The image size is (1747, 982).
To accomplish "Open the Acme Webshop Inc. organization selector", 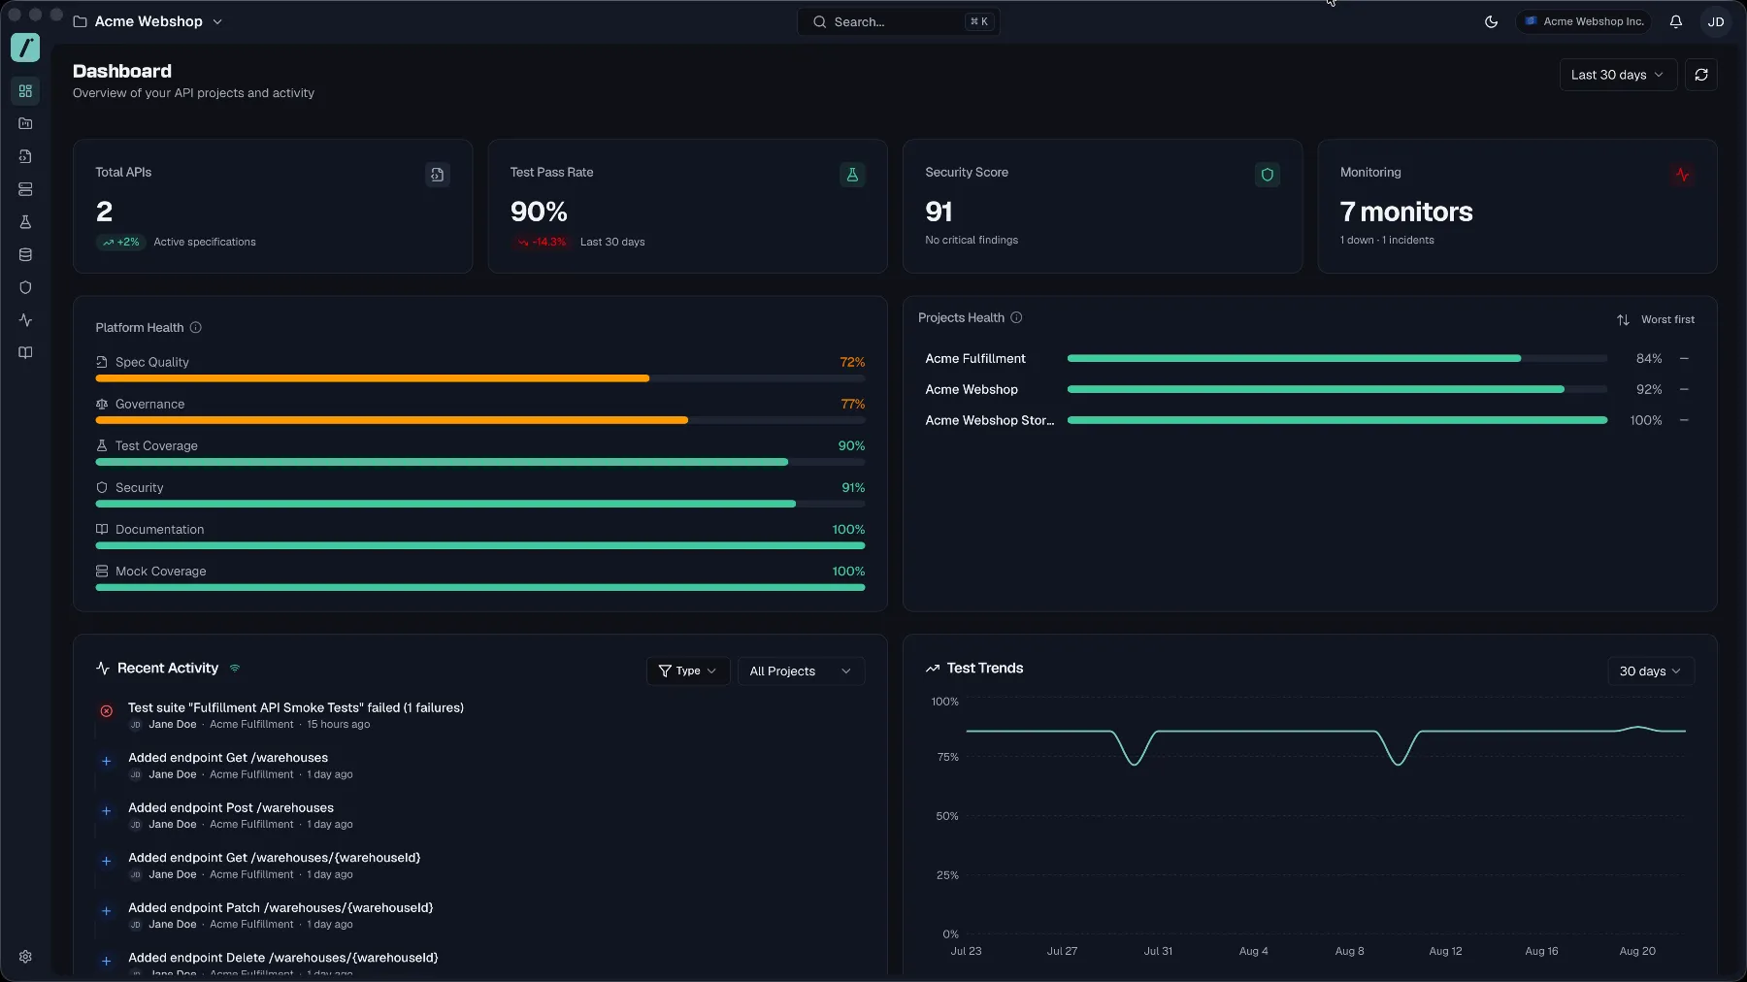I will click(1583, 21).
